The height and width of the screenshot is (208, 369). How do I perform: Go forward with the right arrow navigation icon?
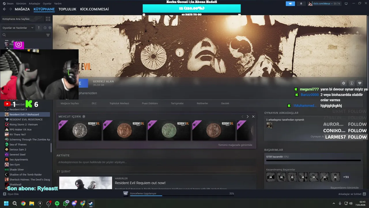point(11,9)
